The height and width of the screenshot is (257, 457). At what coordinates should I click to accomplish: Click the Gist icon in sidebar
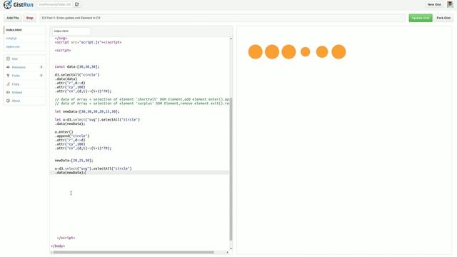(x=8, y=59)
